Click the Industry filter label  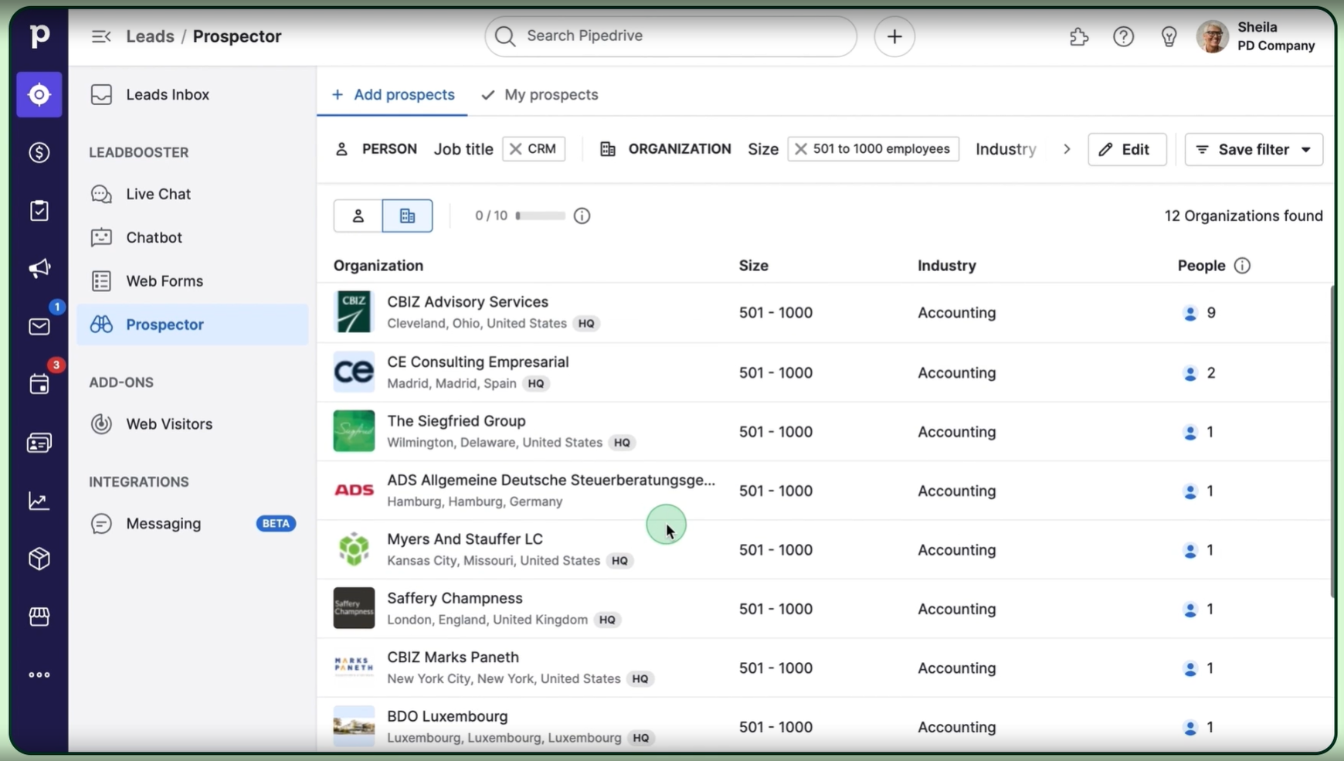1006,149
